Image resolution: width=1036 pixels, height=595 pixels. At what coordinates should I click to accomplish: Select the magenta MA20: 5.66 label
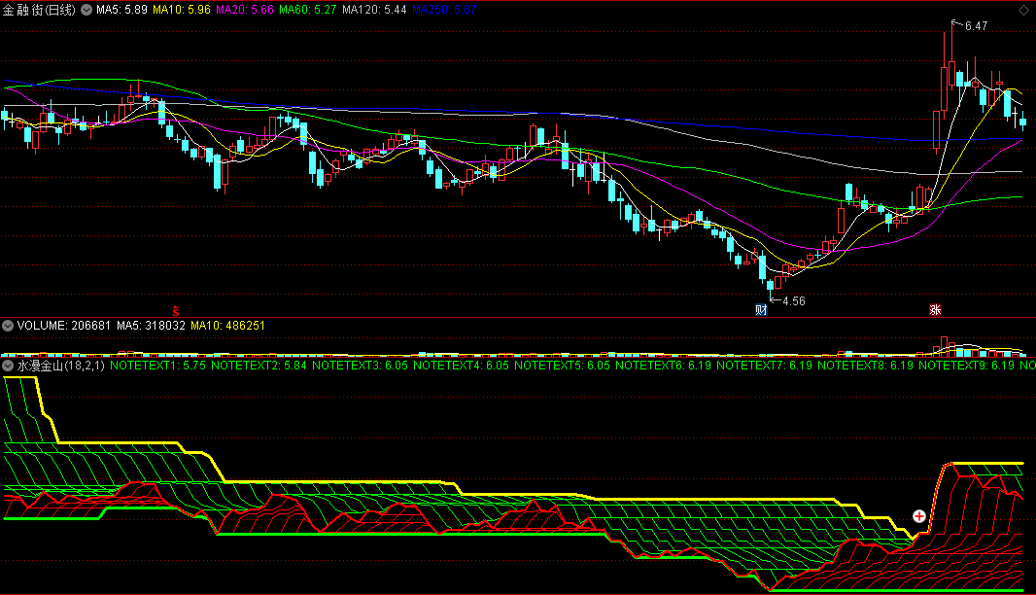point(245,10)
